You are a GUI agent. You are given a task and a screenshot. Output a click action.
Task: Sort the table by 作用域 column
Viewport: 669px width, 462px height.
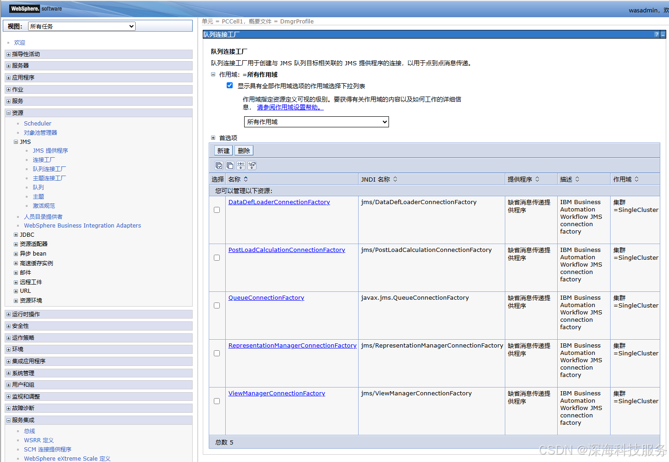click(636, 179)
